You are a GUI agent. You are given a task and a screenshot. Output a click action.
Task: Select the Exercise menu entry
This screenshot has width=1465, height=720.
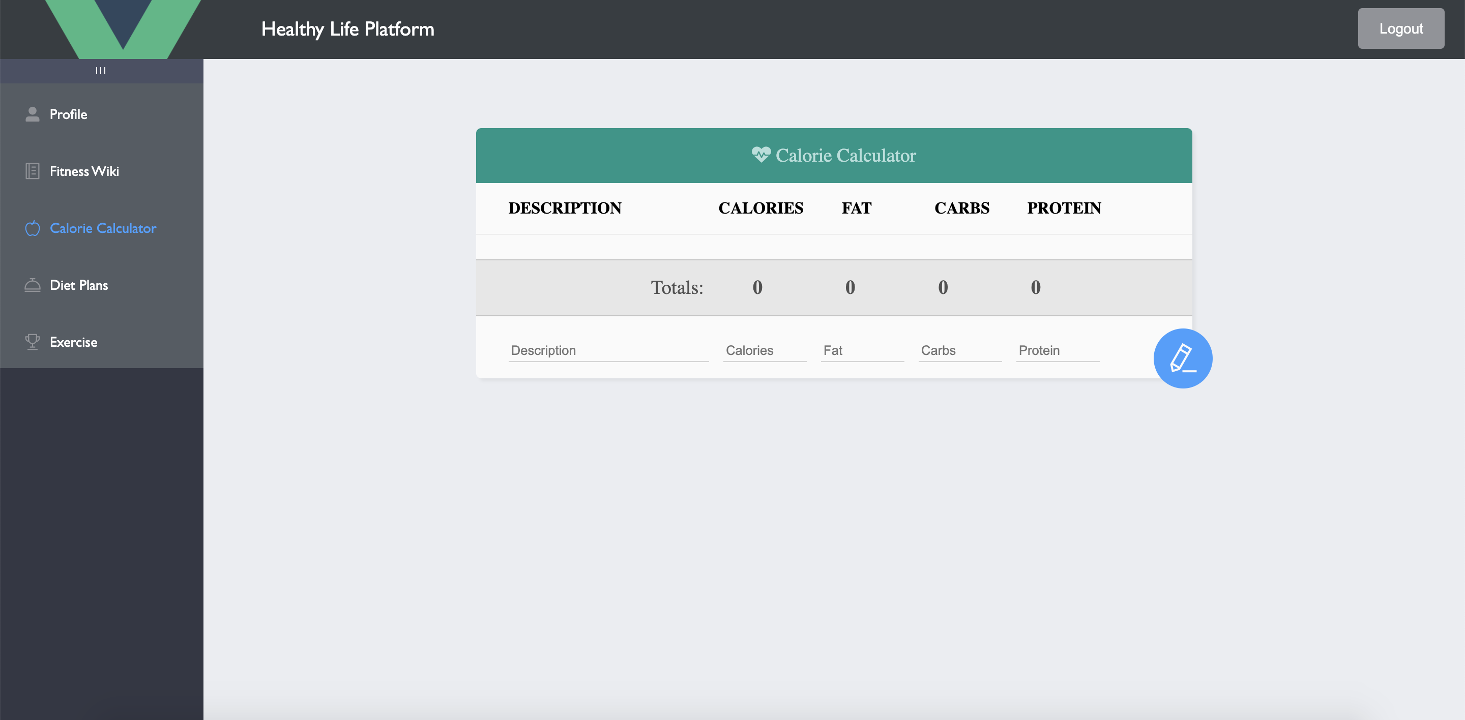point(73,342)
